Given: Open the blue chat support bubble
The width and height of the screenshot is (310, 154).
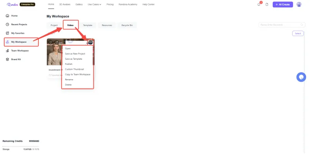Looking at the screenshot, I should coord(301,77).
